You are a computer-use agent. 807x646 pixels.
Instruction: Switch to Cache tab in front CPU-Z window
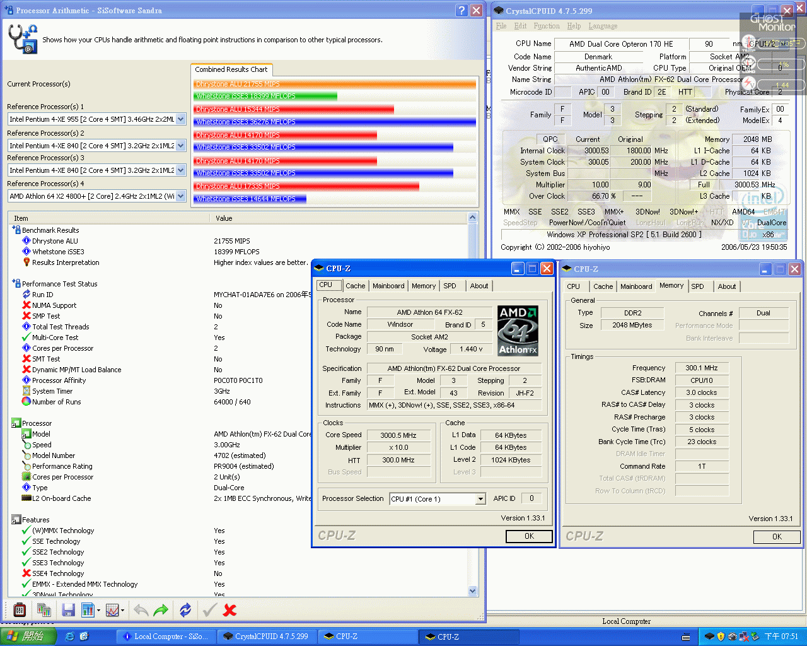click(x=356, y=286)
